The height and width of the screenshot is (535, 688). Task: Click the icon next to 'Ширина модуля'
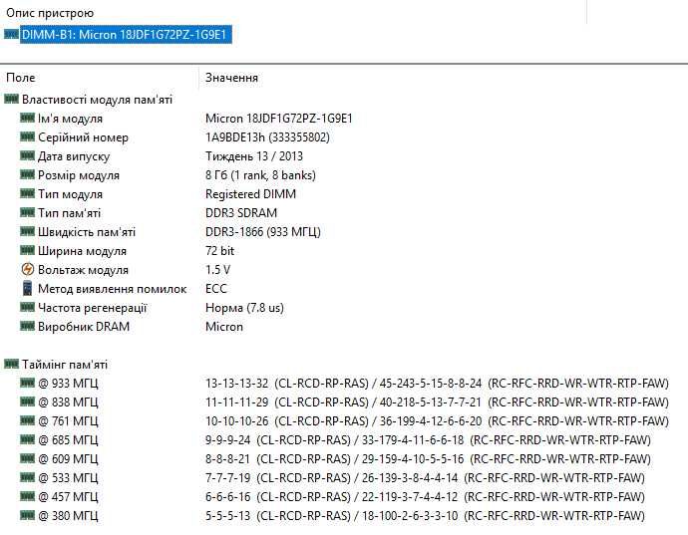pyautogui.click(x=27, y=250)
